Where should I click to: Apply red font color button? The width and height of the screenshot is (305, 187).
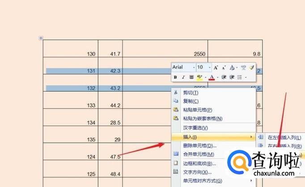tap(212, 77)
